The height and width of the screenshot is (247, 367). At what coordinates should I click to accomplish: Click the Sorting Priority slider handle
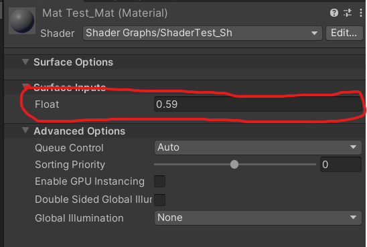pos(234,165)
